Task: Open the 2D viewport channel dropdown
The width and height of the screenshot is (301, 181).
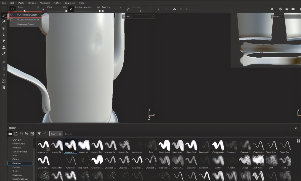Action: pyautogui.click(x=286, y=17)
